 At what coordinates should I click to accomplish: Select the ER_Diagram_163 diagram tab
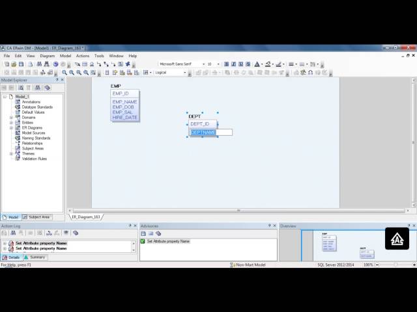86,216
